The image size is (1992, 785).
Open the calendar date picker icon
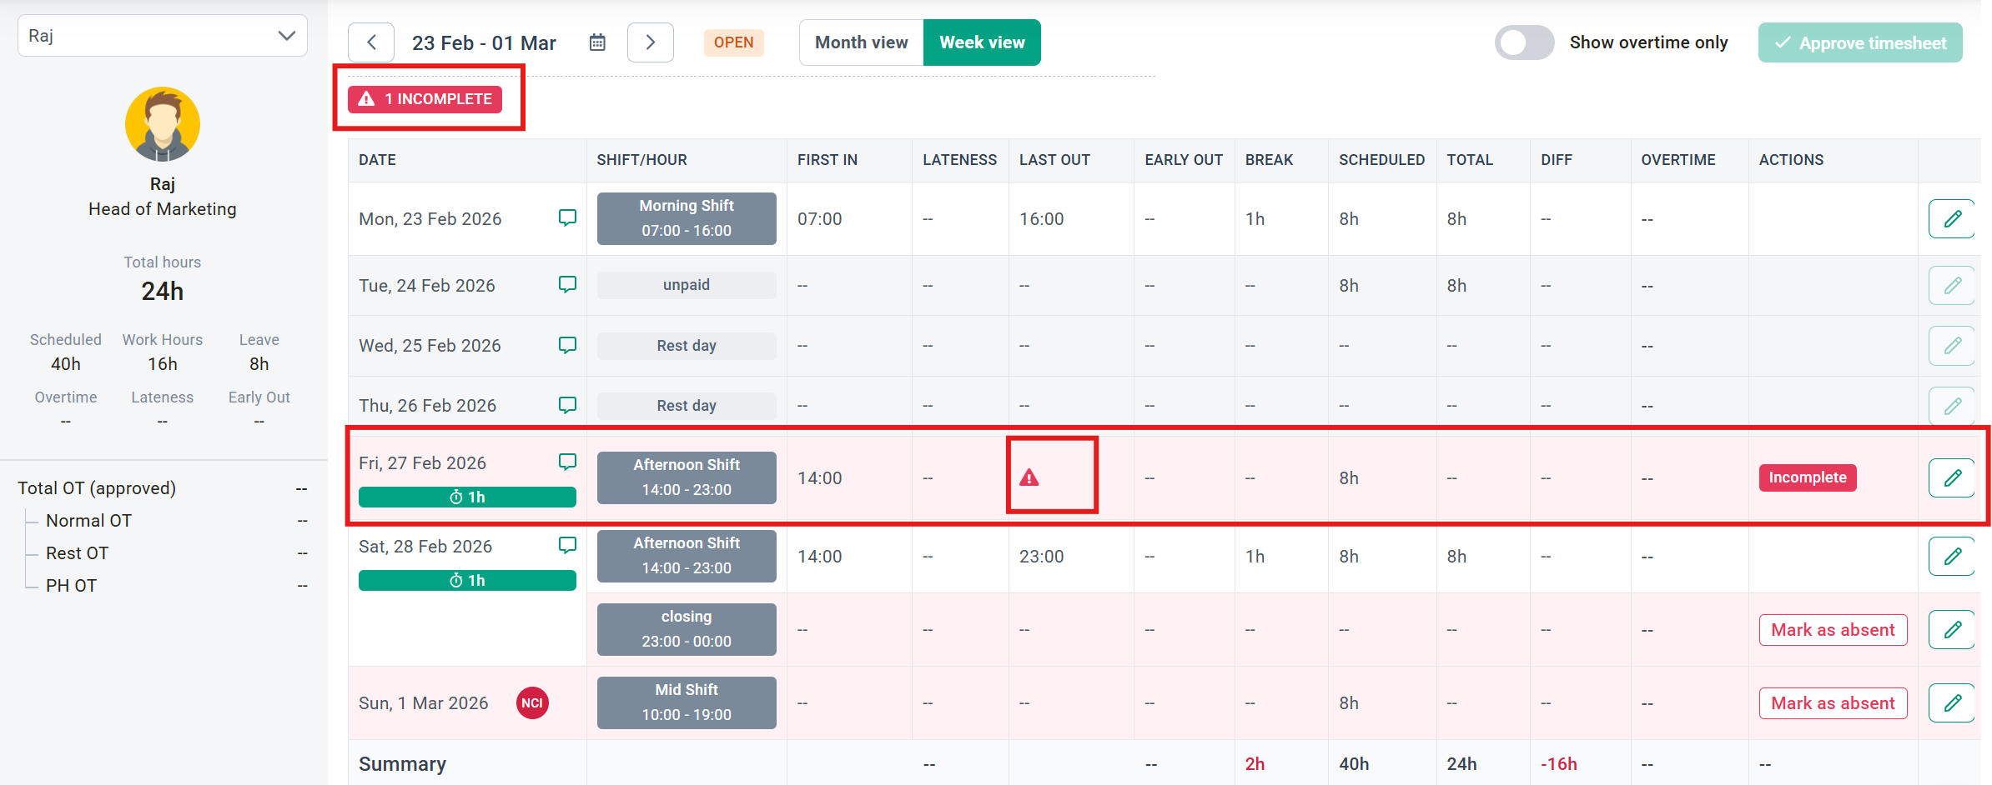[597, 42]
